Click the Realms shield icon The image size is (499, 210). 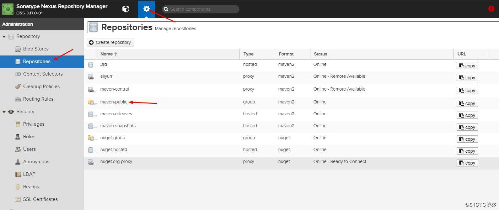pos(18,187)
